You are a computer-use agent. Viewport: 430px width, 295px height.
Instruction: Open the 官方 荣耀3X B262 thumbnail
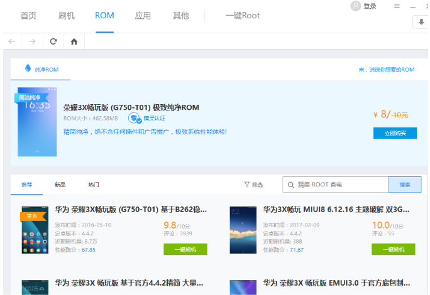tap(35, 230)
